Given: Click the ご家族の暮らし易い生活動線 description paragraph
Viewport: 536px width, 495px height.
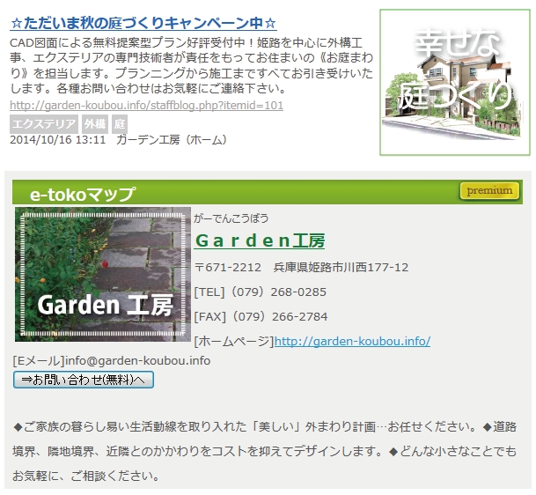Looking at the screenshot, I should point(264,451).
